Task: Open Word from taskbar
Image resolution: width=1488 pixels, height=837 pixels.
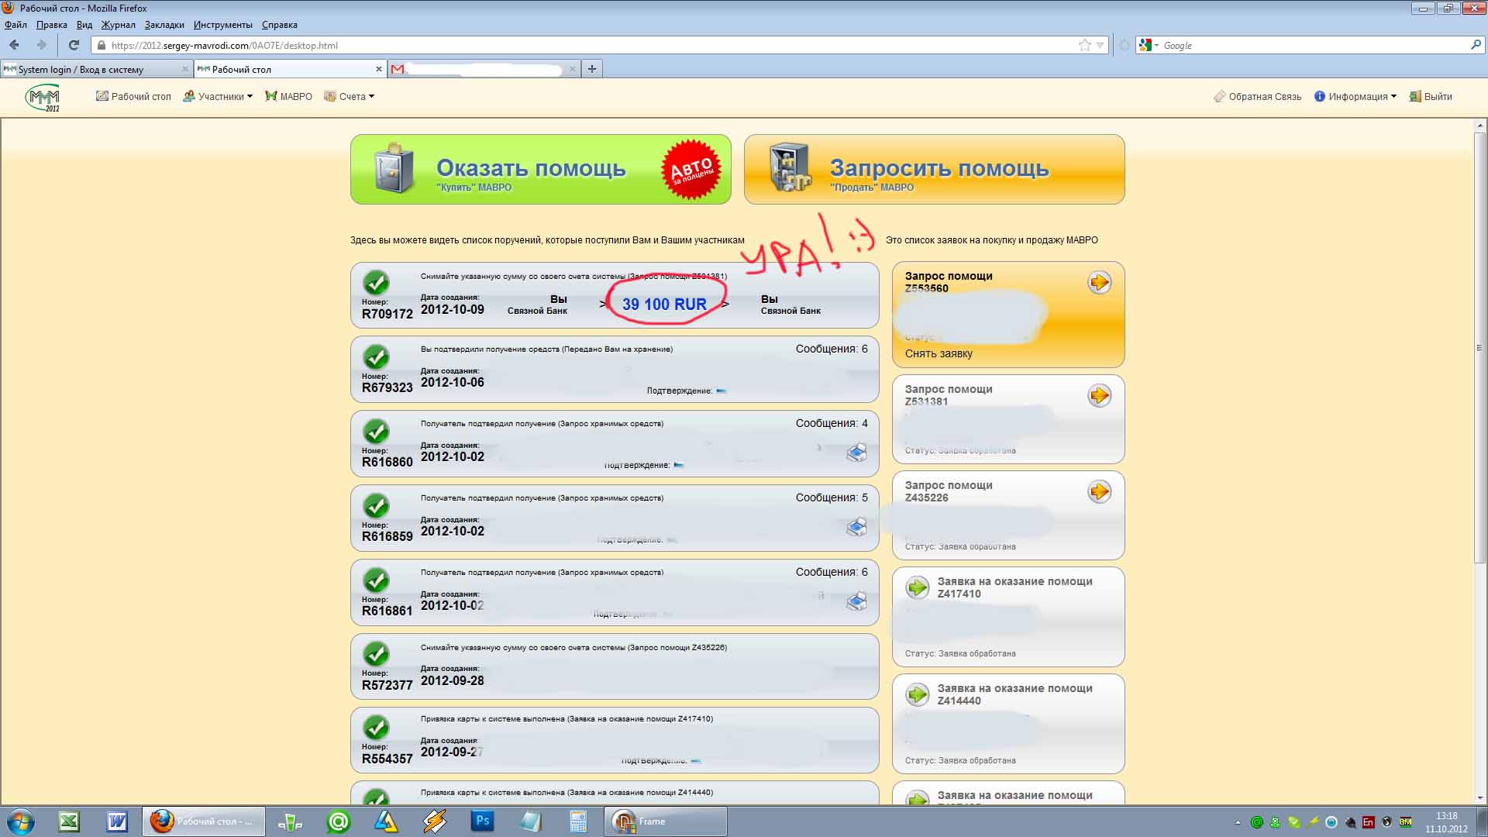Action: coord(117,821)
